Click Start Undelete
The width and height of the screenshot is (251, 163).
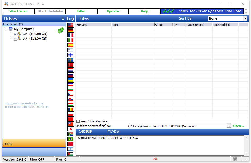pyautogui.click(x=50, y=11)
